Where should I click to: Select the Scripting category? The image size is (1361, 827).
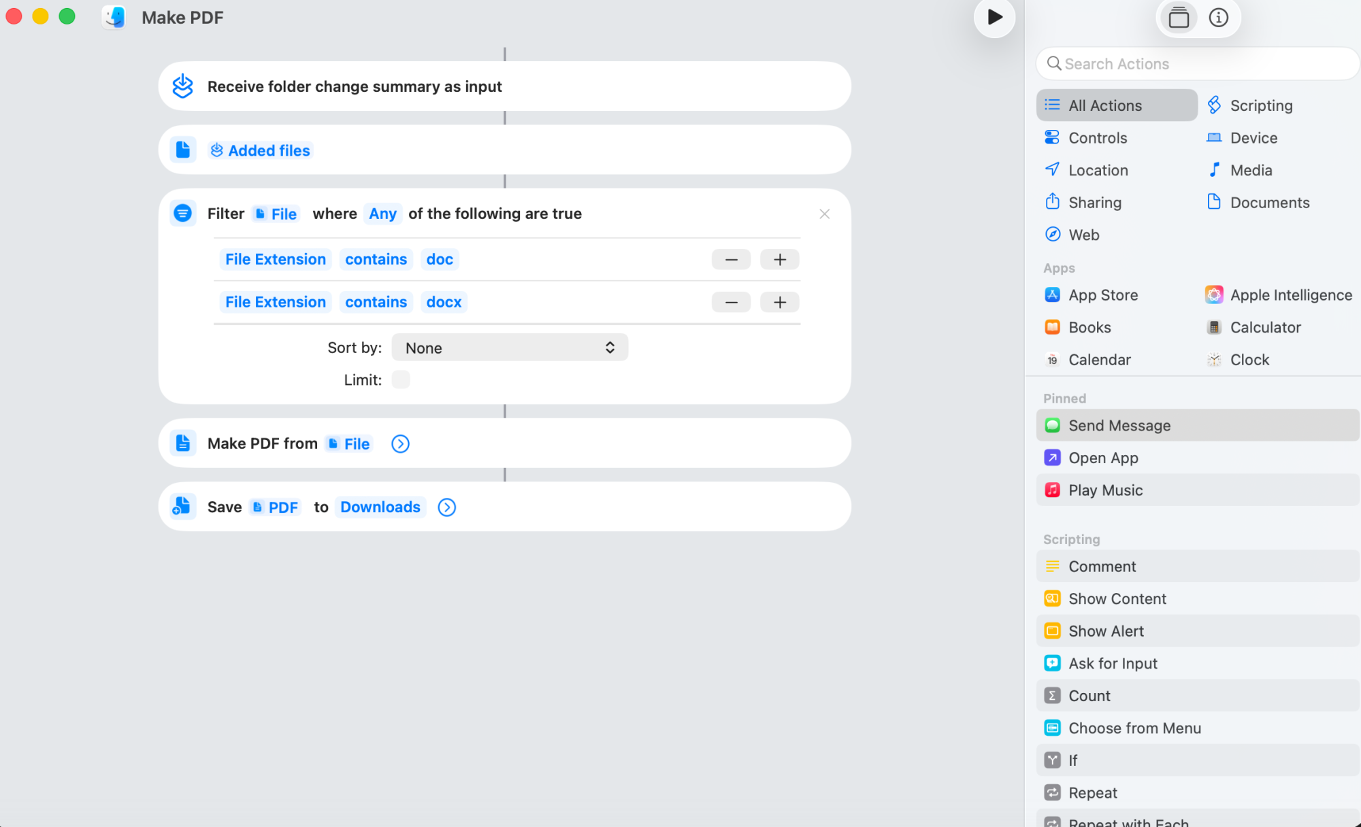[x=1260, y=105]
